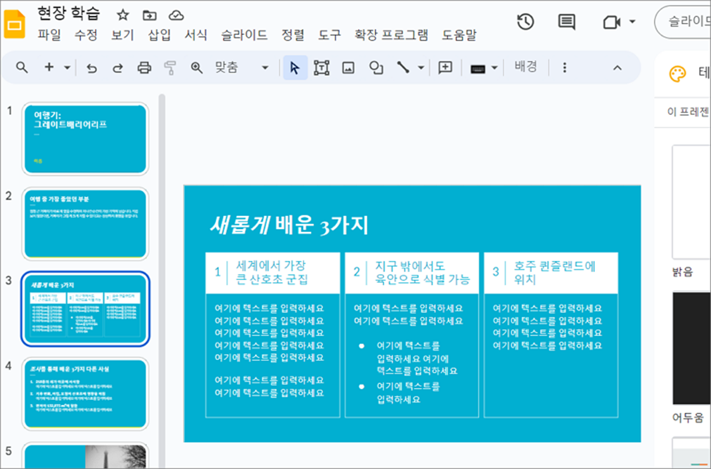This screenshot has width=711, height=469.
Task: Expand the video call dropdown arrow
Action: tap(632, 22)
